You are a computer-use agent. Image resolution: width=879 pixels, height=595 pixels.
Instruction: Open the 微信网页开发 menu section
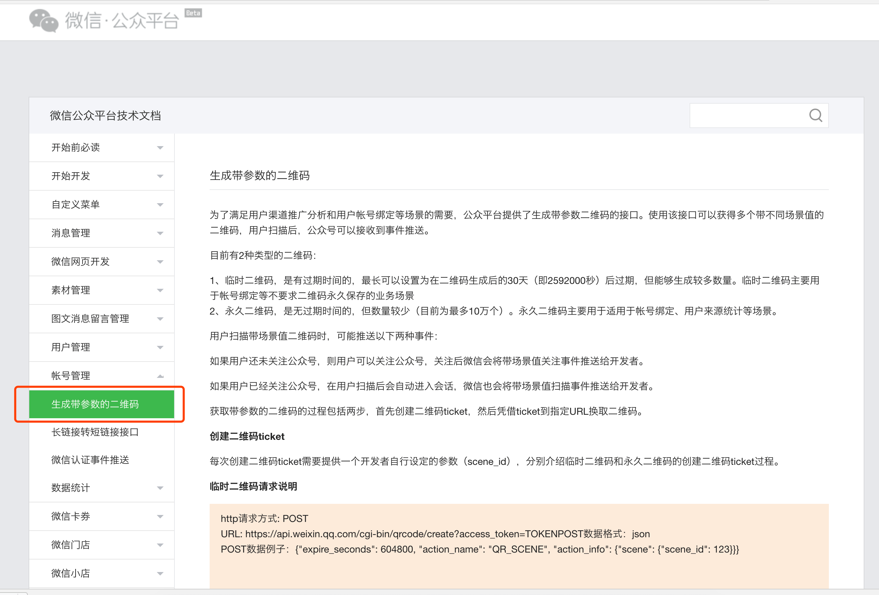(80, 261)
